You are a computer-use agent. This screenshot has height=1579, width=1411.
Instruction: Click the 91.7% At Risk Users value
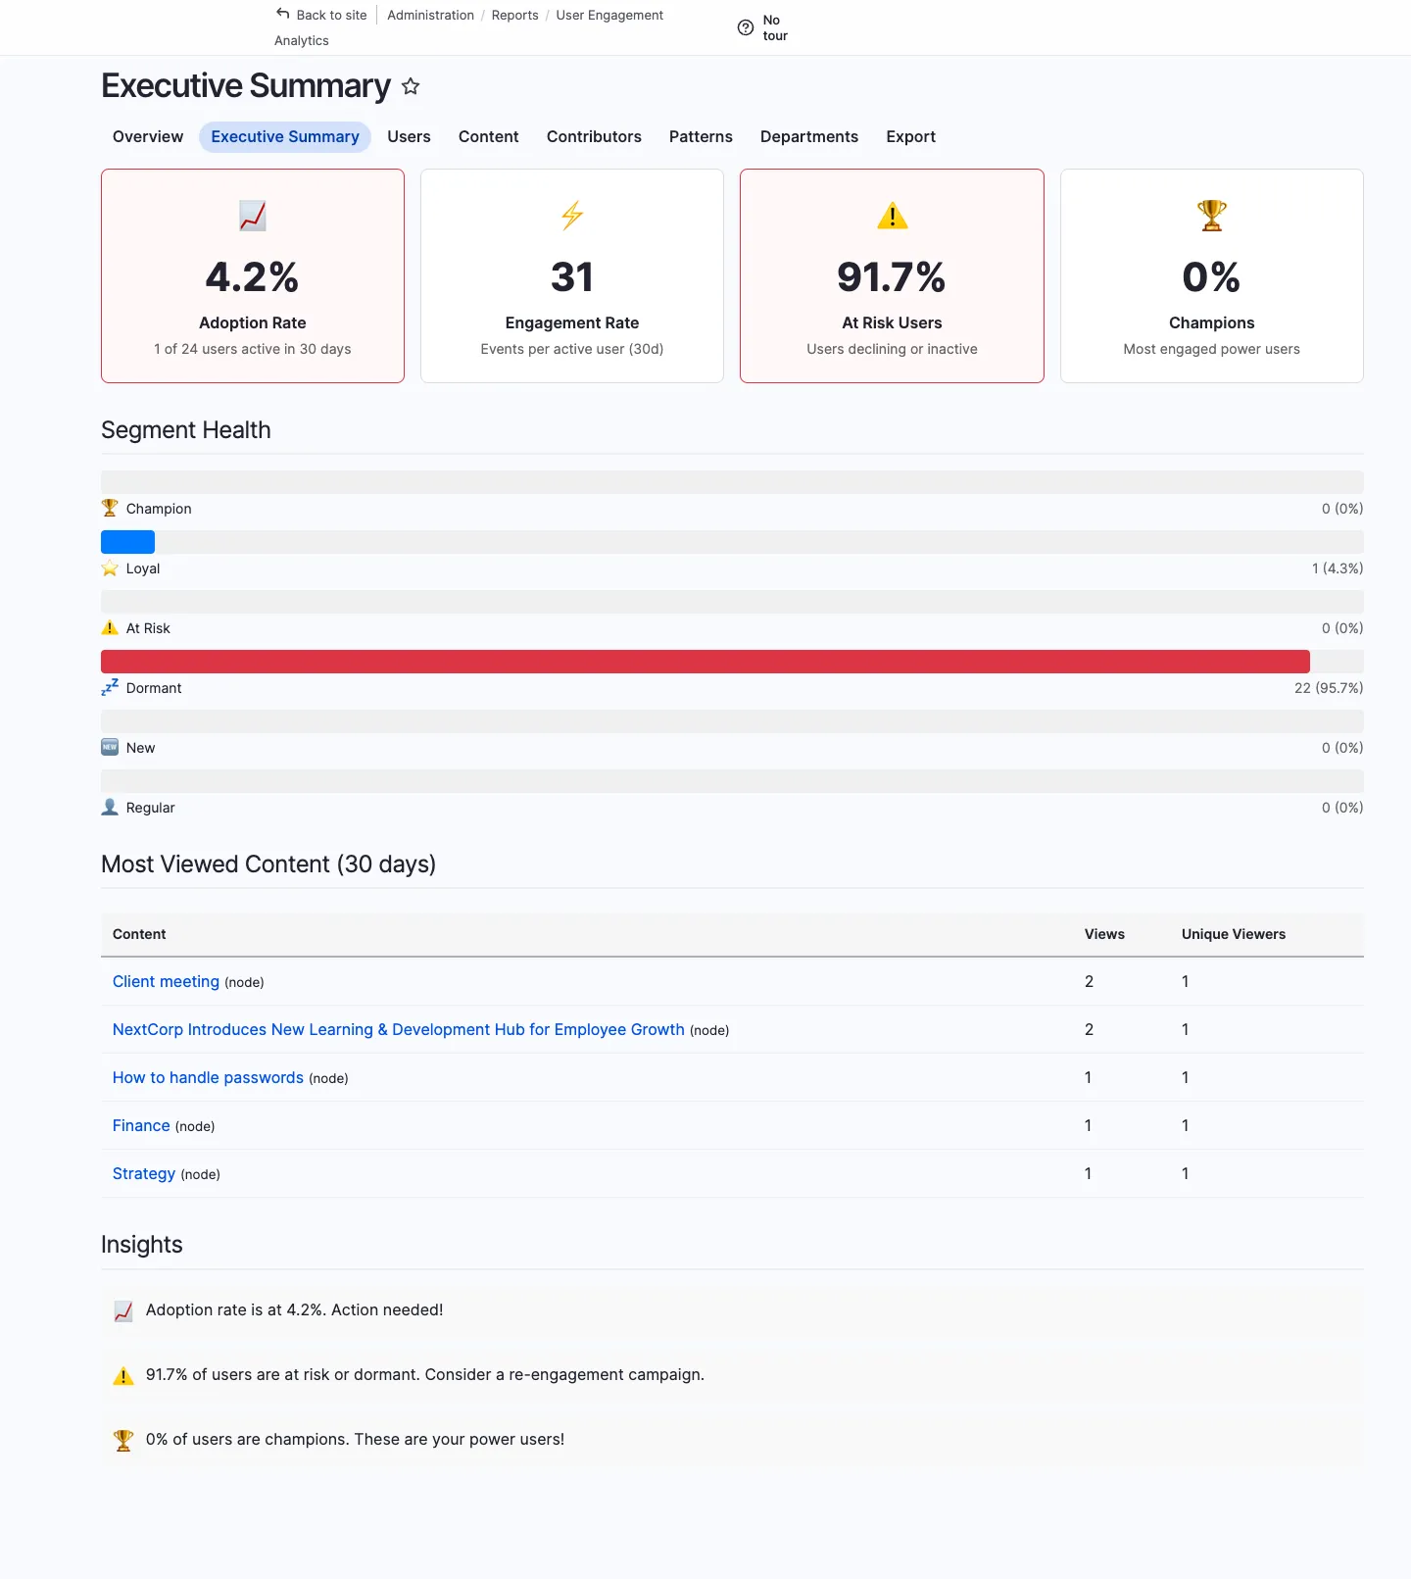(x=892, y=277)
